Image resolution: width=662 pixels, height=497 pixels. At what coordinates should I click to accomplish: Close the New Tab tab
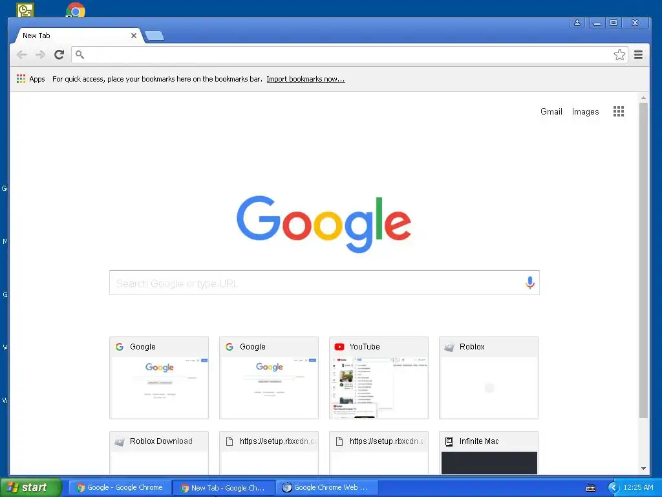[134, 36]
